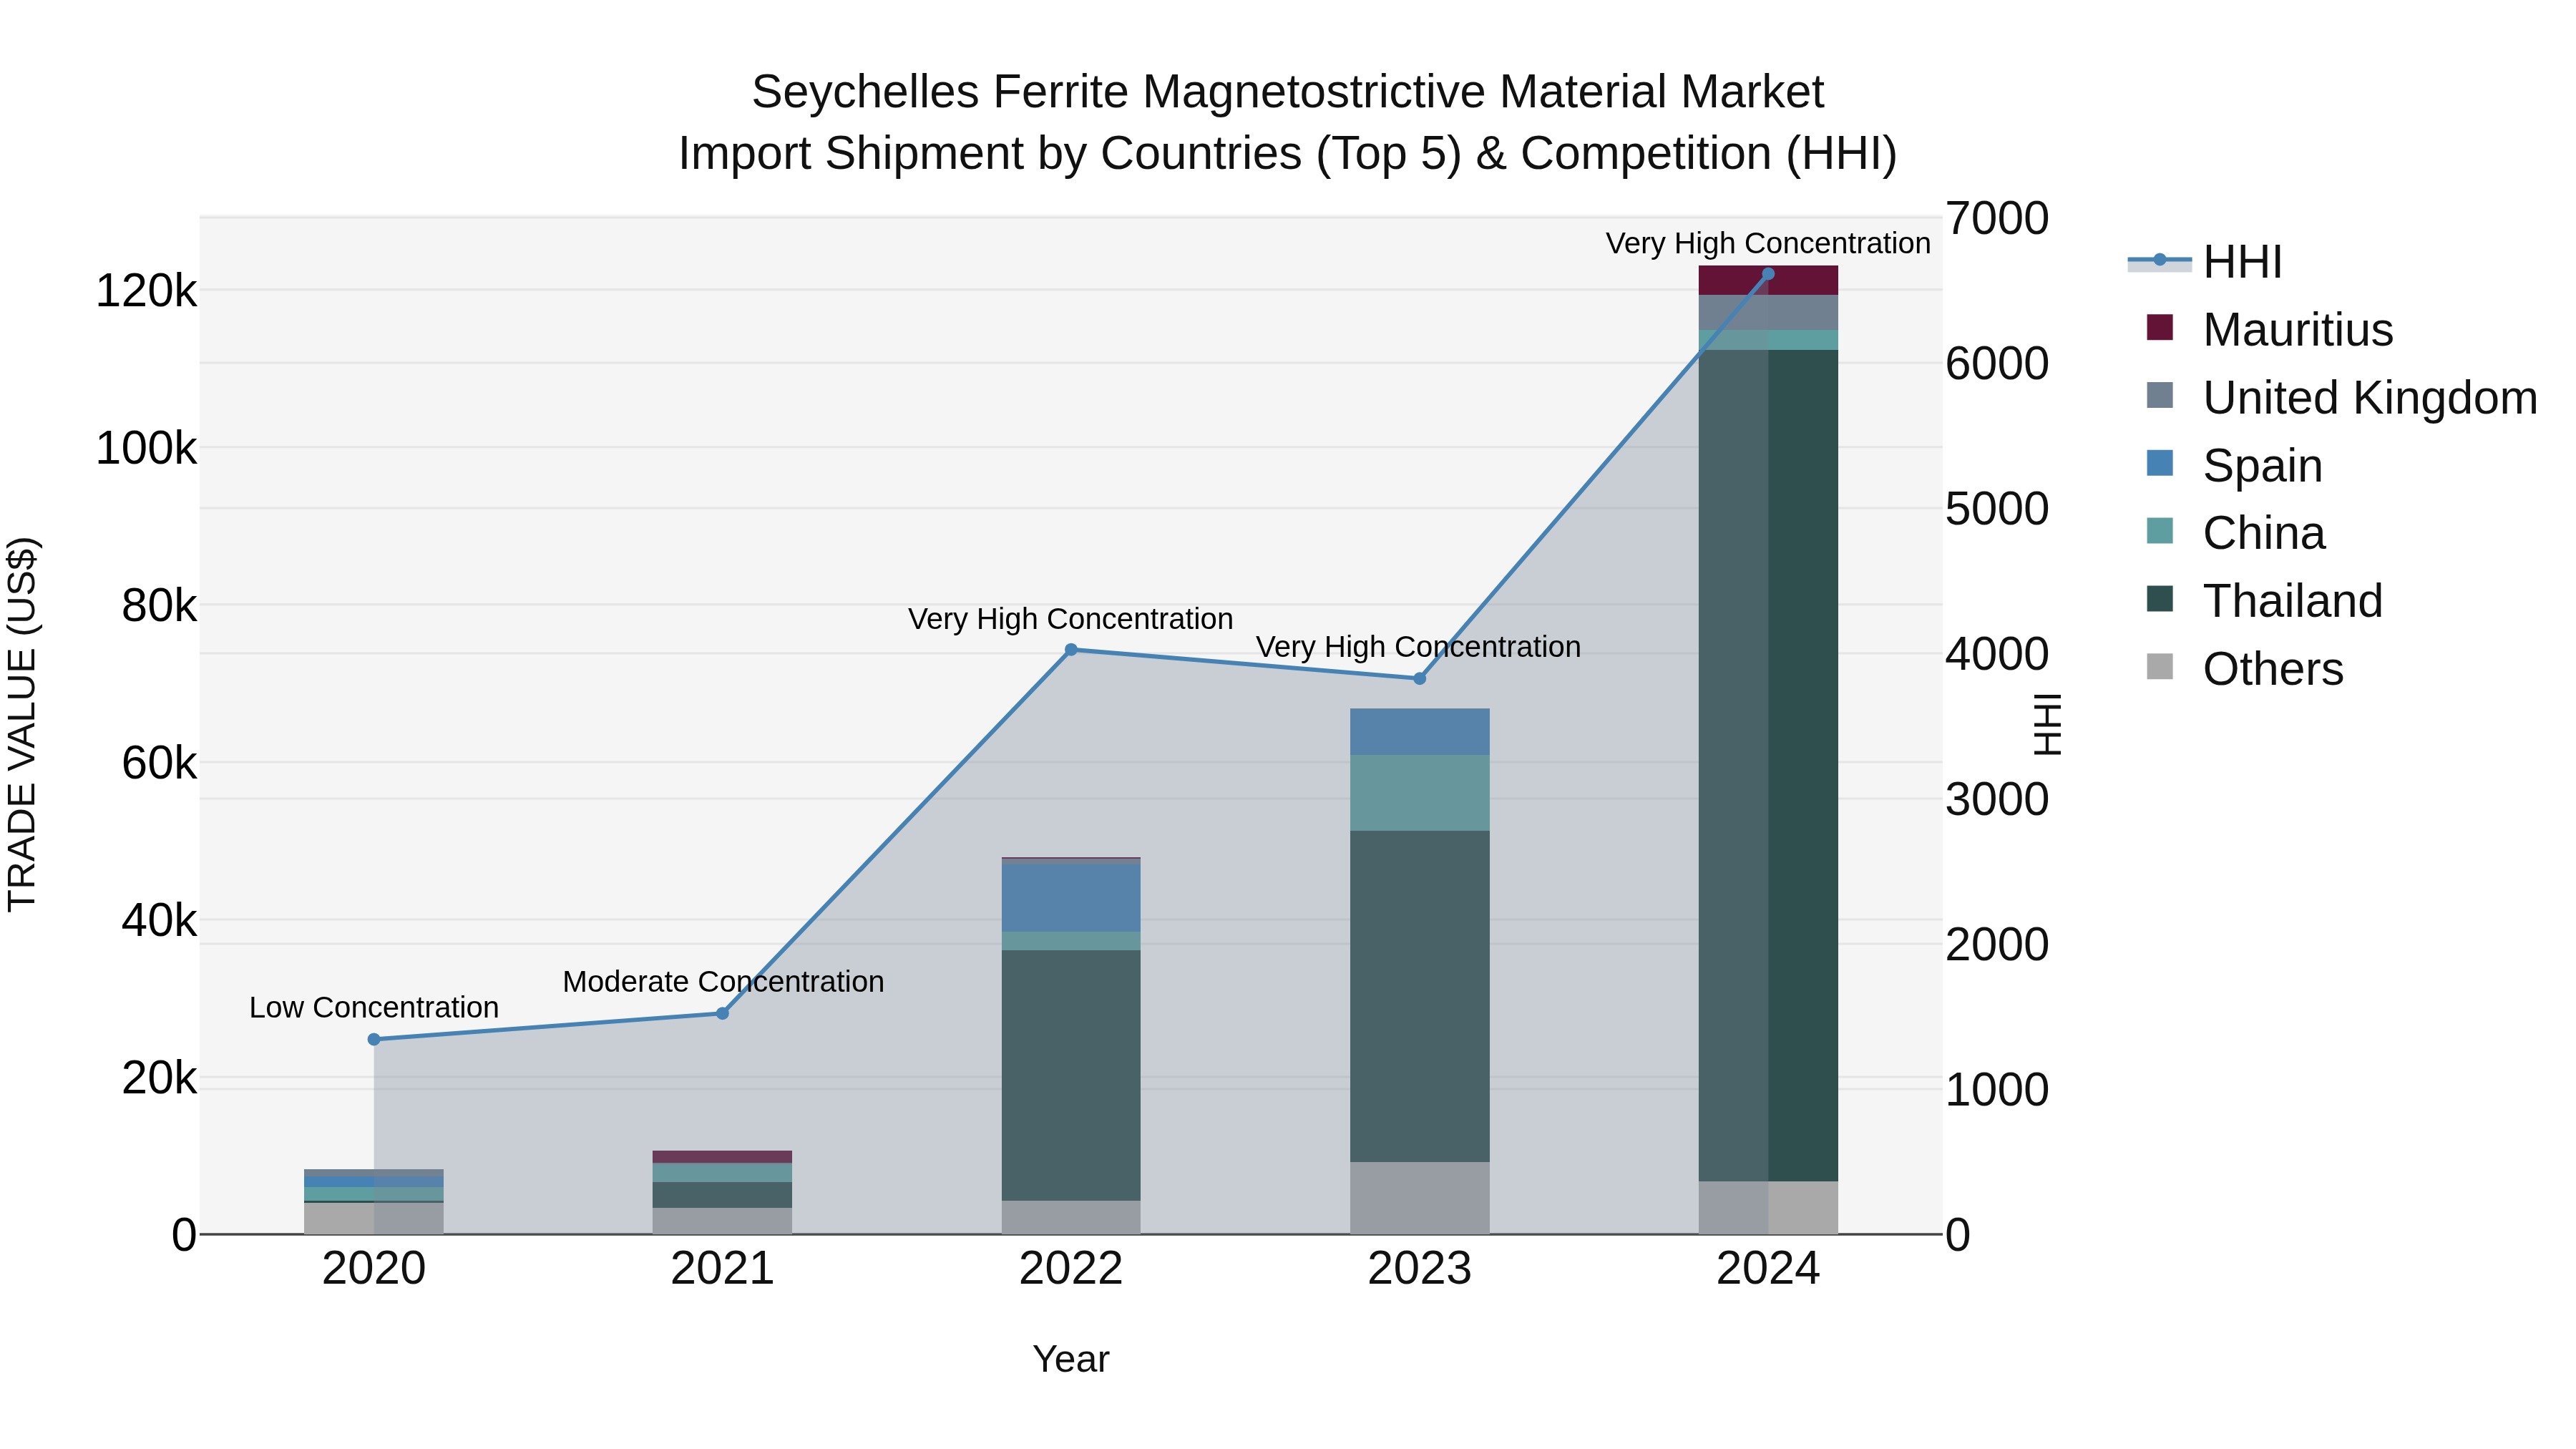This screenshot has height=1449, width=2576.
Task: Click the HHI marker for 2020
Action: tap(374, 1039)
